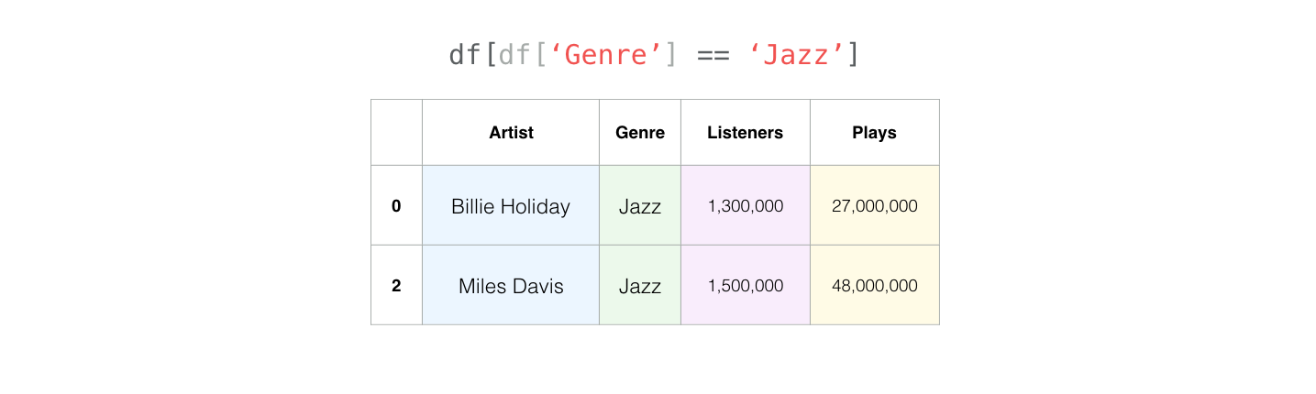Click the red 'Genre' string in code
Image resolution: width=1316 pixels, height=394 pixels.
click(x=605, y=55)
